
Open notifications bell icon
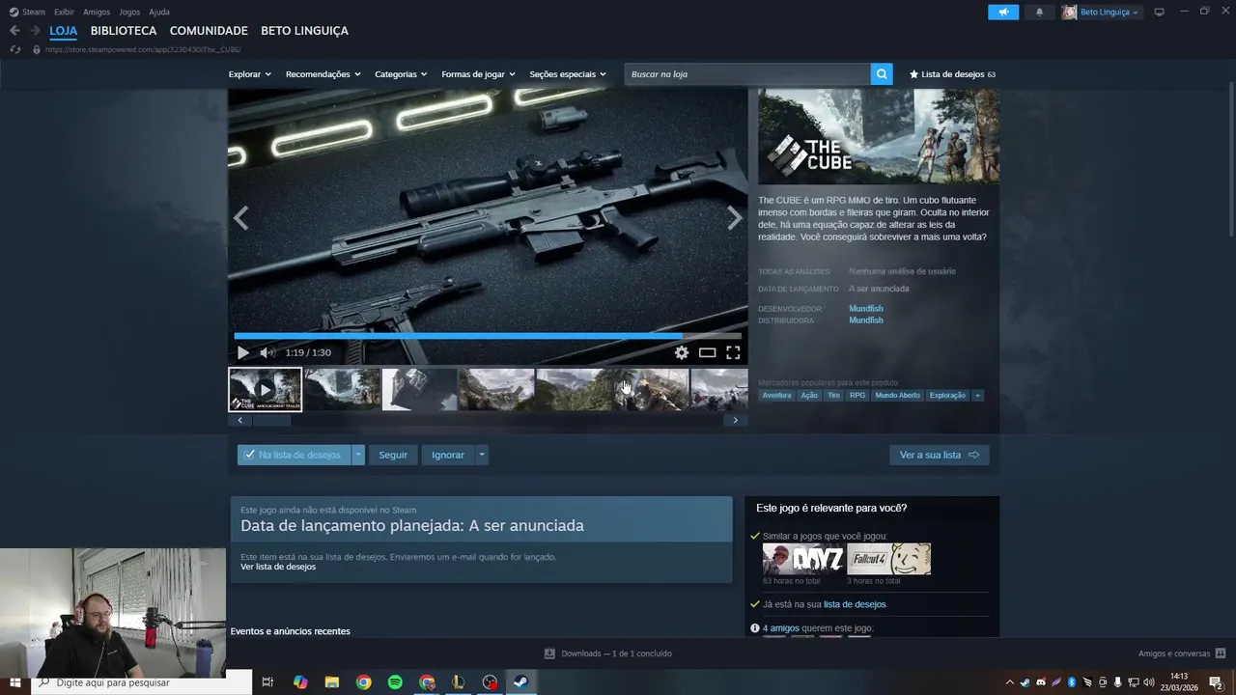(1039, 12)
